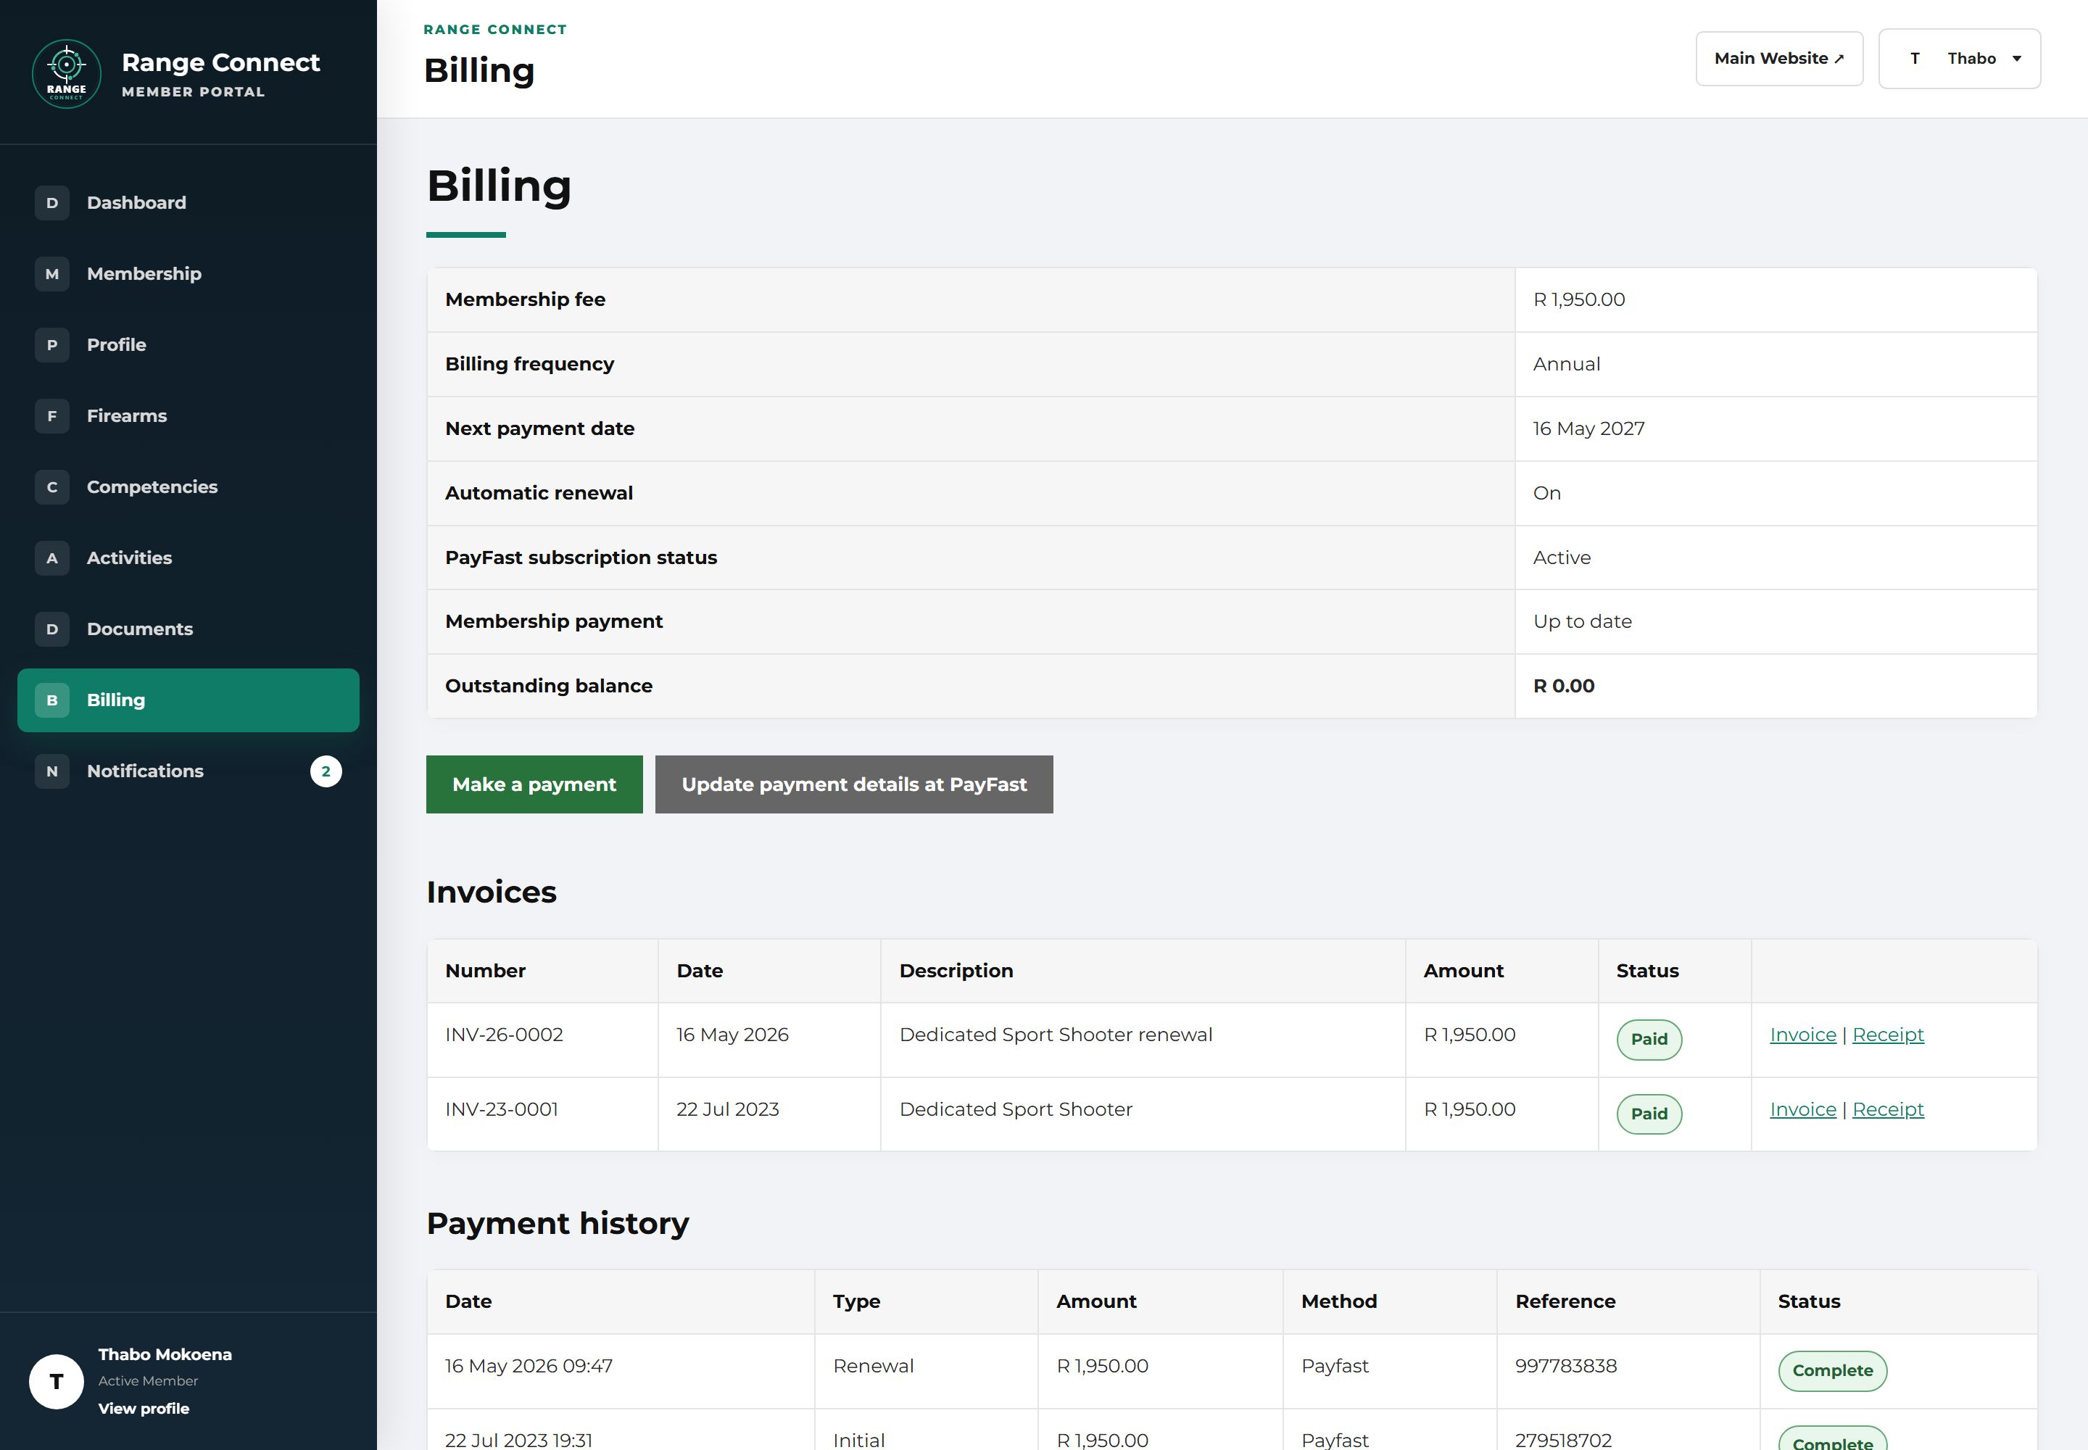The image size is (2088, 1450).
Task: Click the View profile link
Action: [x=144, y=1408]
